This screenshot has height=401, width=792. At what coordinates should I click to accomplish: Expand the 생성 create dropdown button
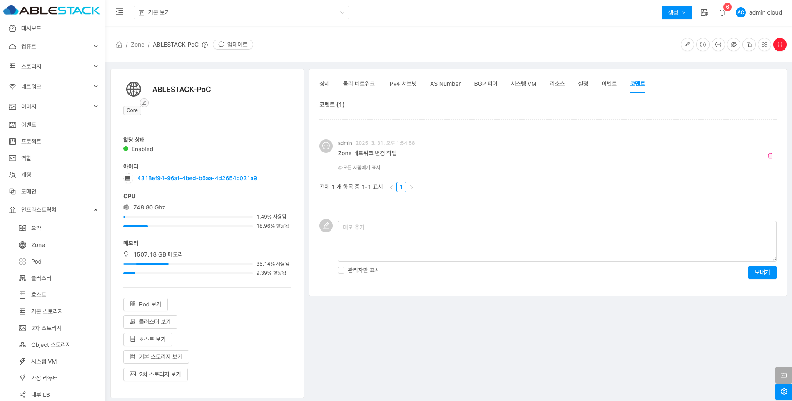click(677, 12)
